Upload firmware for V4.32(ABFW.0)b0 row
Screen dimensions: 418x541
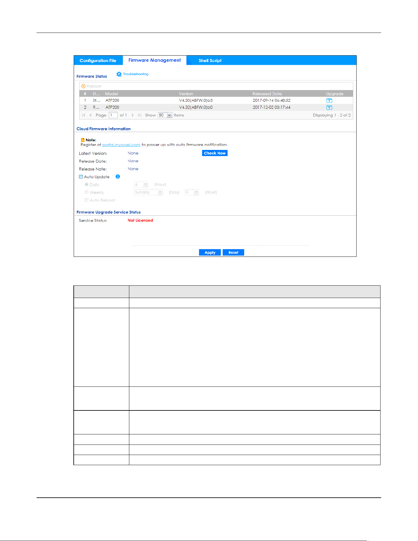(x=329, y=108)
